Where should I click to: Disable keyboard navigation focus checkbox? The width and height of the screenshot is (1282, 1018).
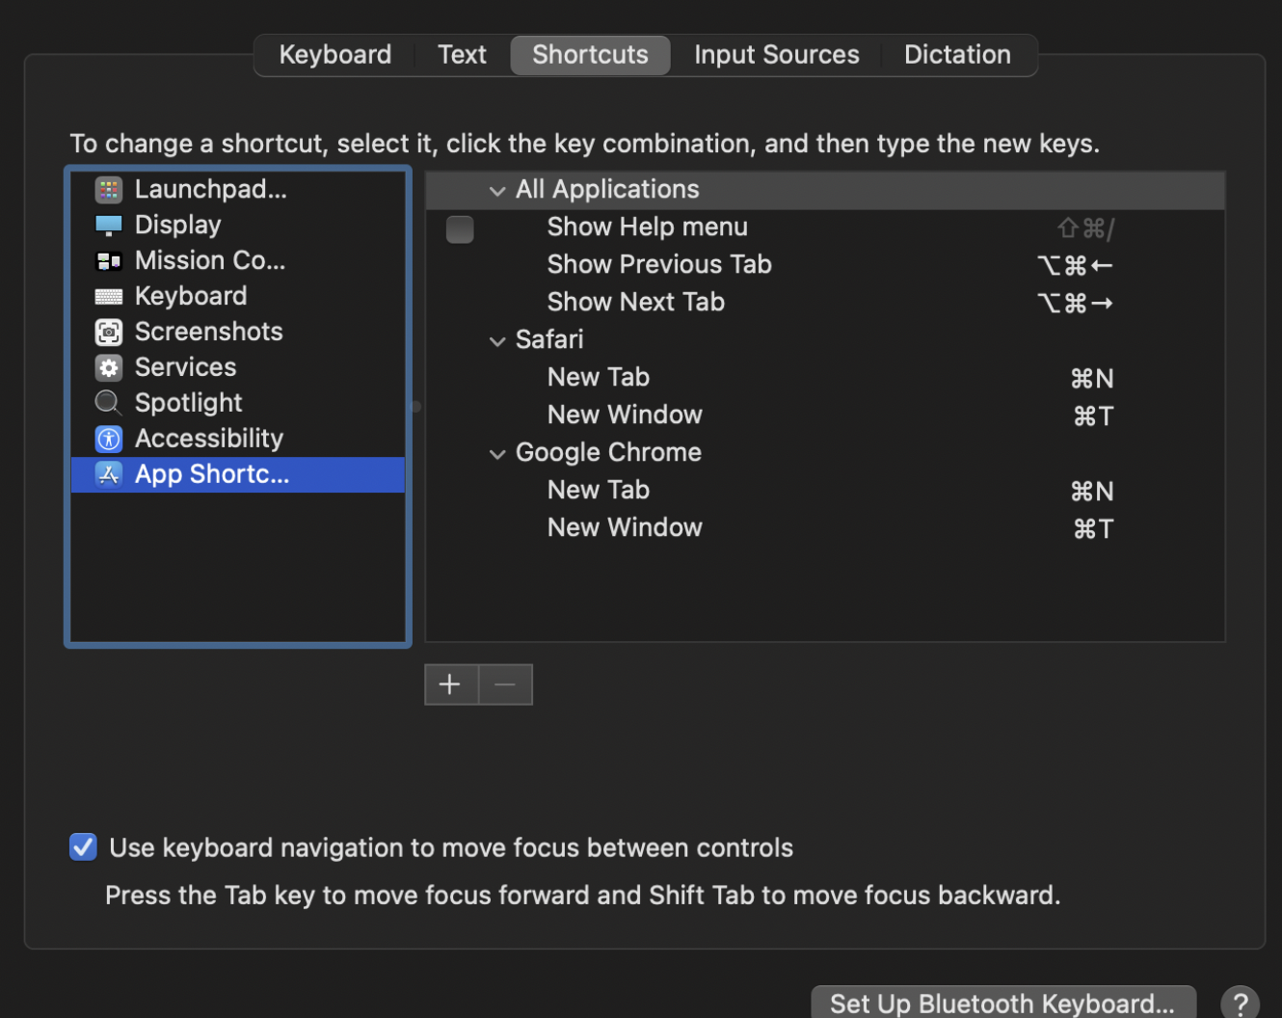click(x=84, y=847)
